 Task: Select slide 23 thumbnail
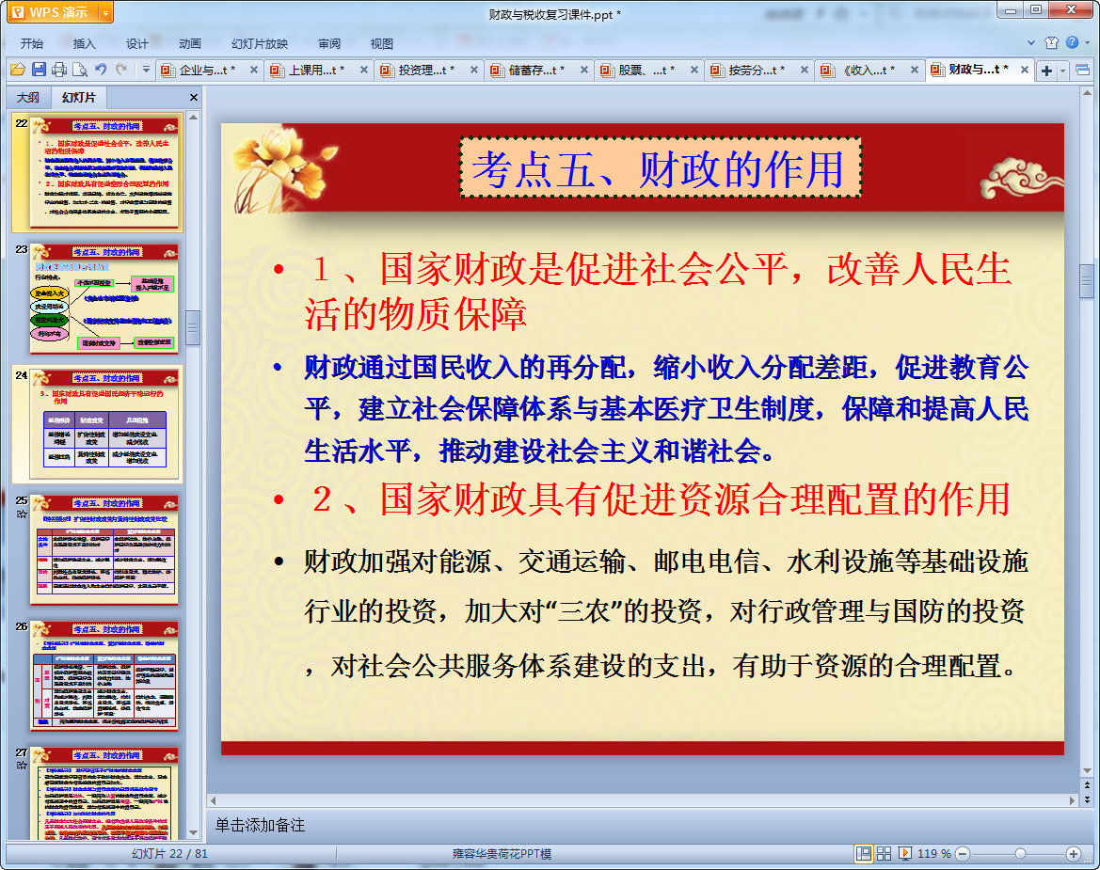pos(104,299)
